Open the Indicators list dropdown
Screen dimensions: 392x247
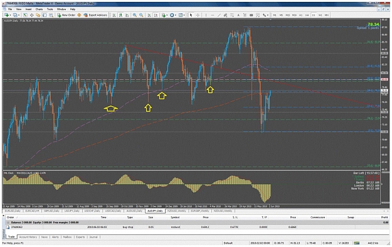click(x=164, y=15)
